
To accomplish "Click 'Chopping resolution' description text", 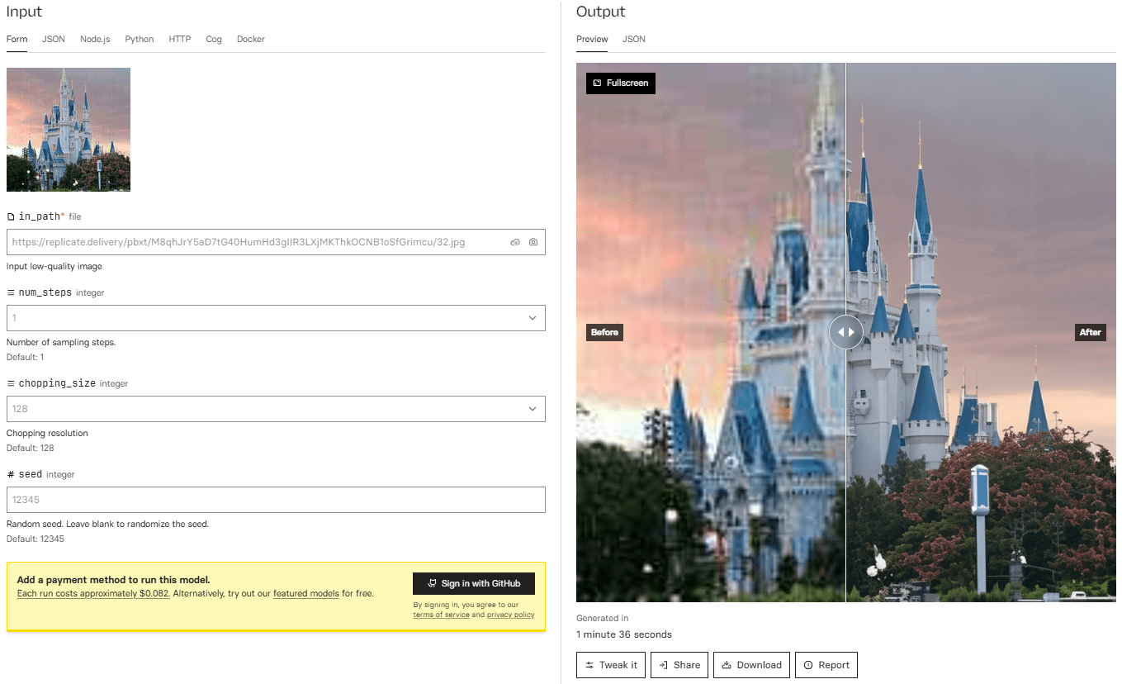I will point(47,433).
